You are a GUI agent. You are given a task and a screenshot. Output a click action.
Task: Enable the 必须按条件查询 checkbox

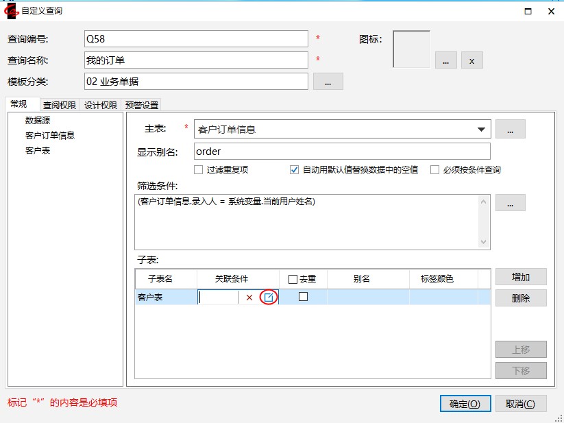[x=434, y=170]
